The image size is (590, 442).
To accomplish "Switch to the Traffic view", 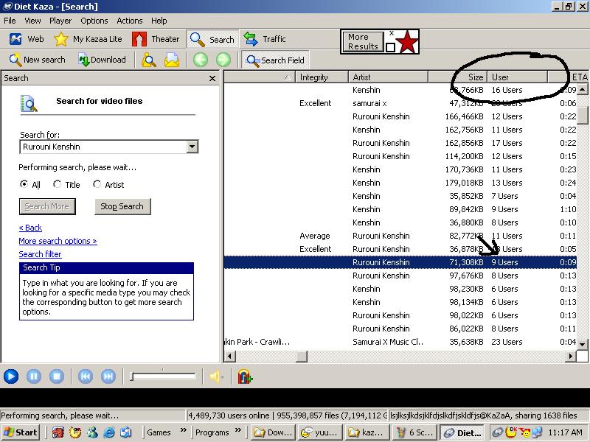I will [265, 39].
